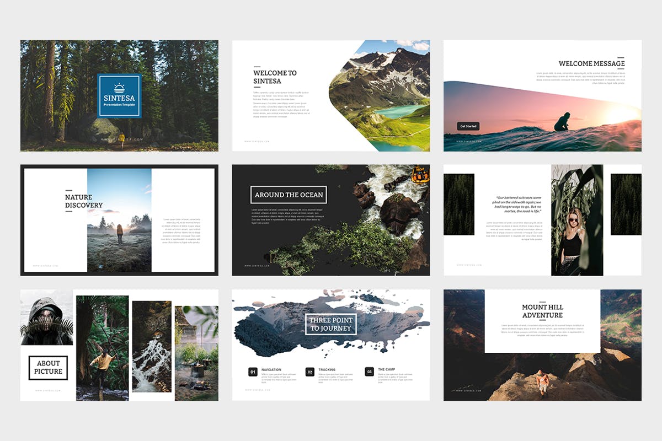Select the 02 badge beside Tracking
This screenshot has width=662, height=441.
point(310,372)
